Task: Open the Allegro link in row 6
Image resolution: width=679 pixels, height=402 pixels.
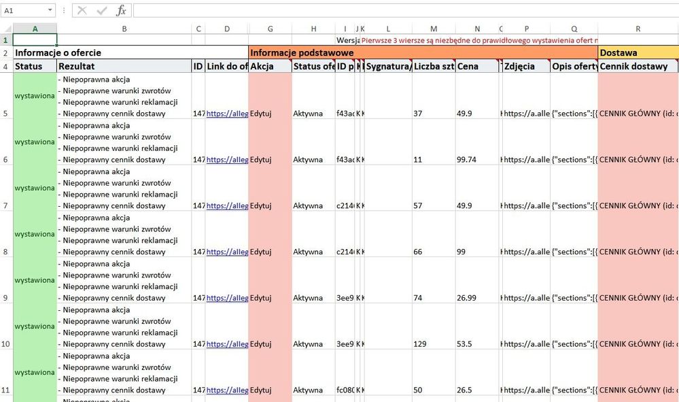Action: tap(227, 159)
